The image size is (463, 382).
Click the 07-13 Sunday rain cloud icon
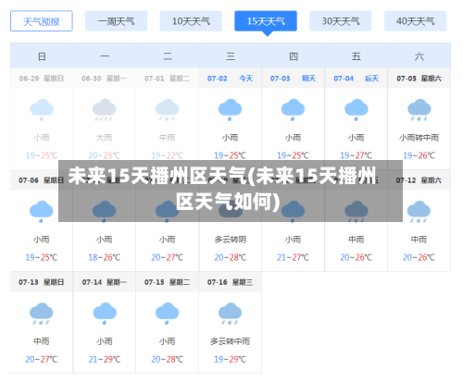pos(42,314)
